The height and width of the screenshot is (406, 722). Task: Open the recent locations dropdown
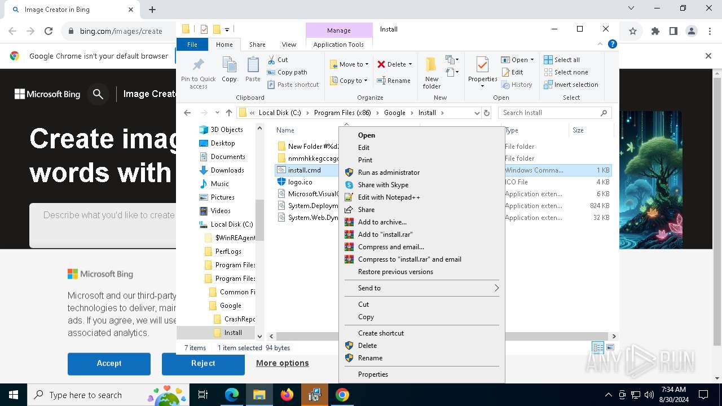(x=217, y=113)
